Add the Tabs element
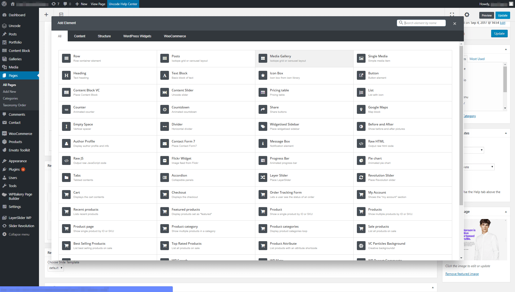Screen dimensions: 515x292 pos(108,178)
